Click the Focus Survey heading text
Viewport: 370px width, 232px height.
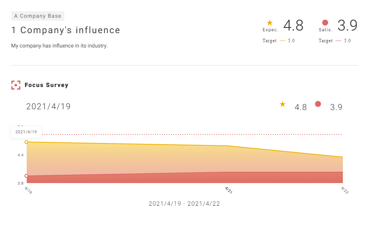pyautogui.click(x=46, y=85)
